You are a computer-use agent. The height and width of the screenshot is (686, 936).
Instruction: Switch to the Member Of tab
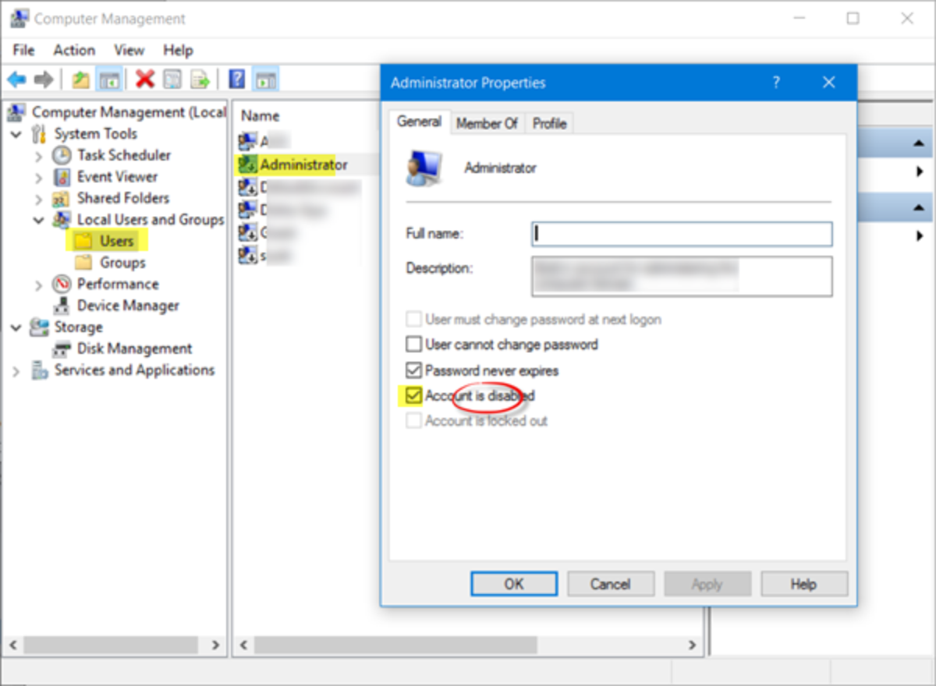point(487,123)
